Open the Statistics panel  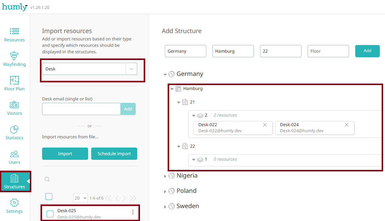14,132
